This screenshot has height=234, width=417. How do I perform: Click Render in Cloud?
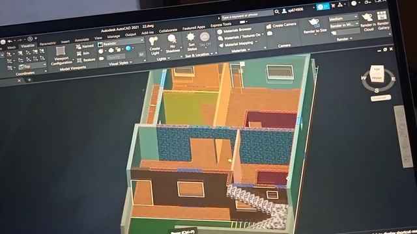coord(368,23)
